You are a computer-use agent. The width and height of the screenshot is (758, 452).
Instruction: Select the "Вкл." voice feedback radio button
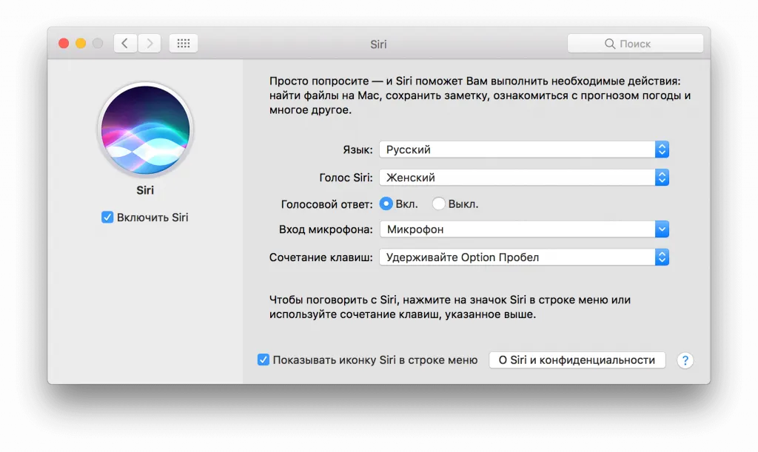(386, 203)
